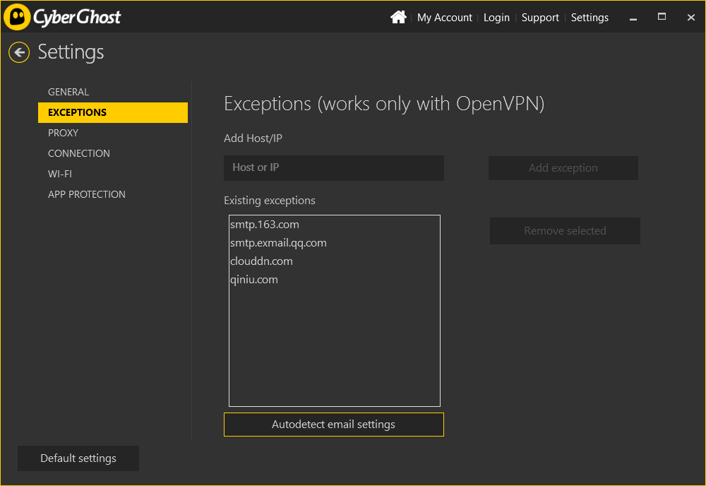Image resolution: width=706 pixels, height=486 pixels.
Task: Open the Support menu item
Action: pos(540,18)
